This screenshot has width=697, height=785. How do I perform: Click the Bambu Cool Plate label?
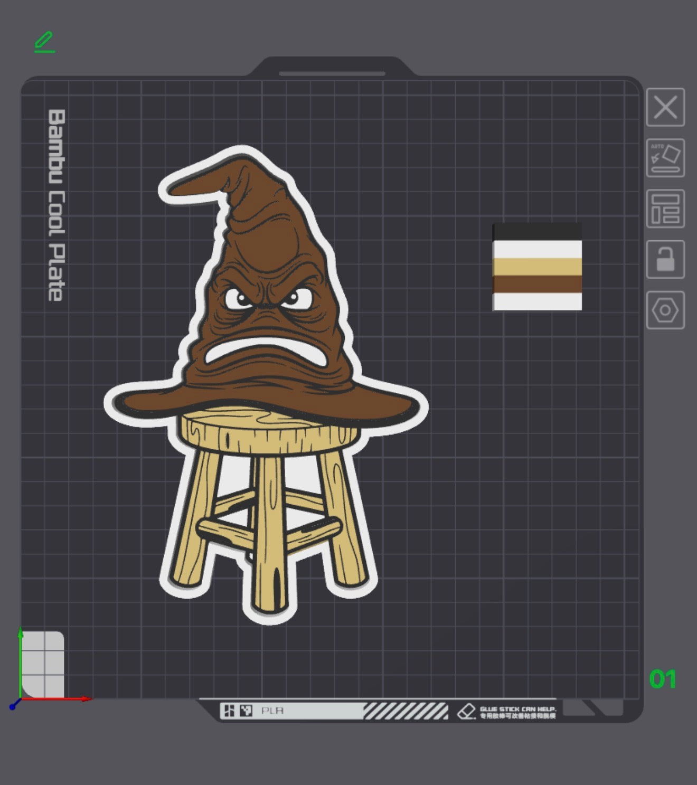pos(56,205)
